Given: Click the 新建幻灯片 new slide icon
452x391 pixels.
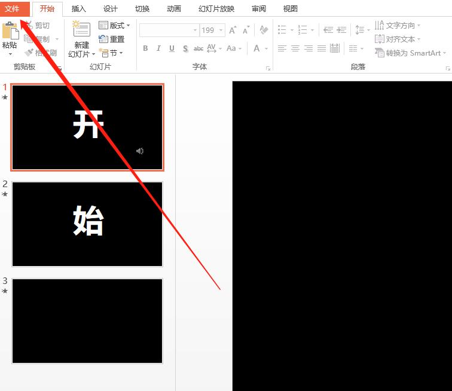Looking at the screenshot, I should 81,29.
